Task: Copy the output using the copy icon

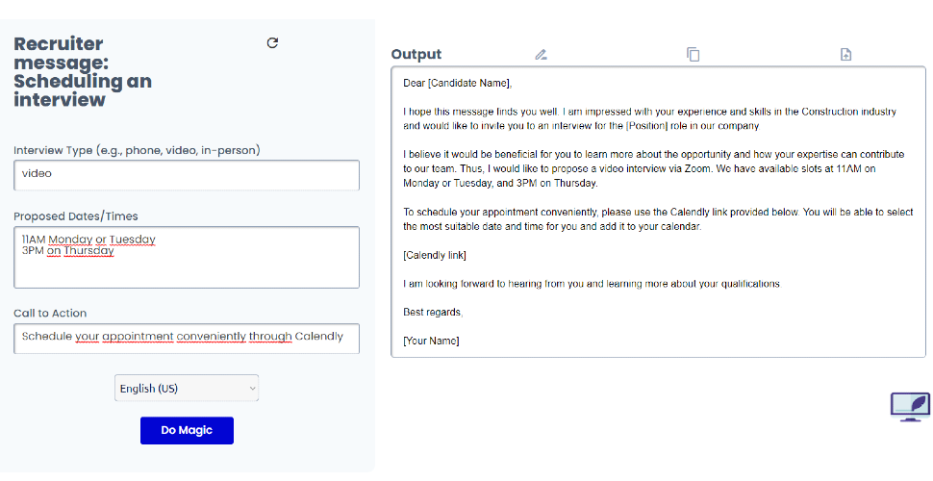Action: tap(693, 55)
